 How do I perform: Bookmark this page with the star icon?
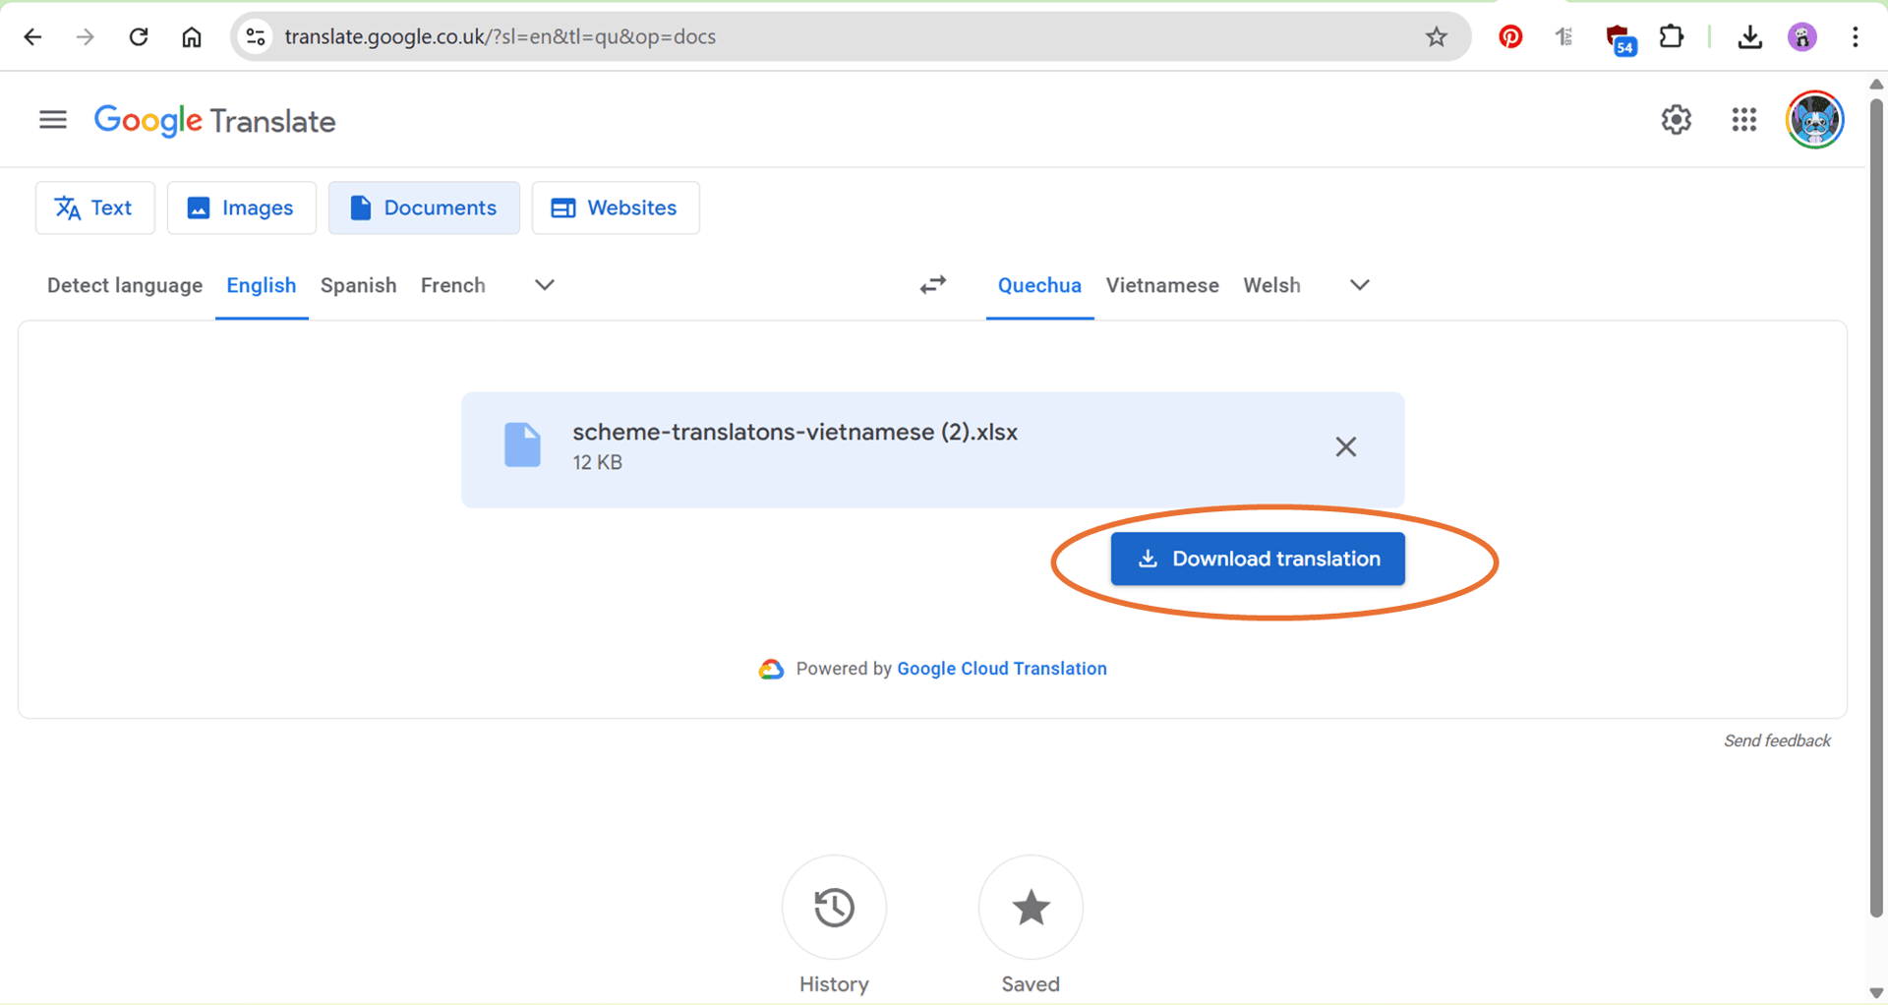coord(1437,37)
